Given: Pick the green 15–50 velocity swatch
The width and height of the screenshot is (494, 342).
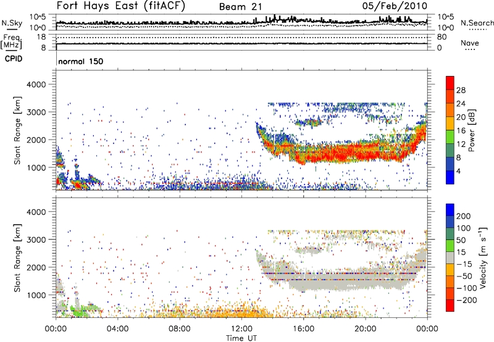Looking at the screenshot, I should (x=450, y=246).
